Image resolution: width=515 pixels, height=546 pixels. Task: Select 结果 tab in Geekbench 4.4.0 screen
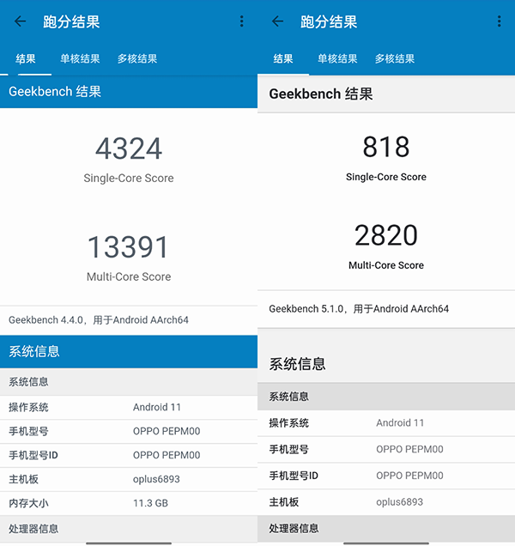click(26, 59)
